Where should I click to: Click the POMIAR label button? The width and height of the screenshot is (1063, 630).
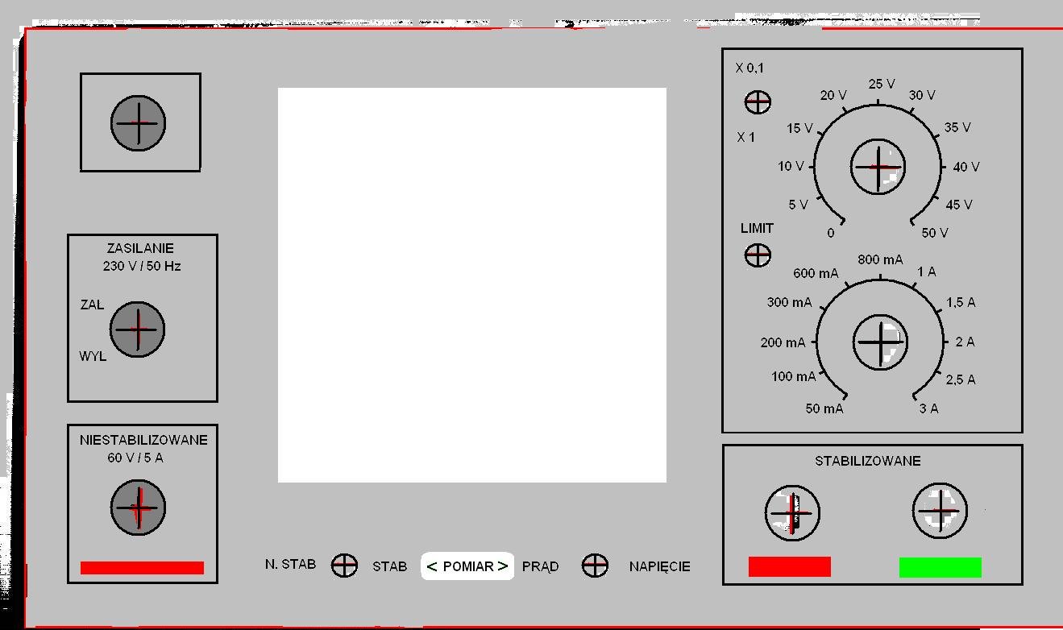click(467, 566)
